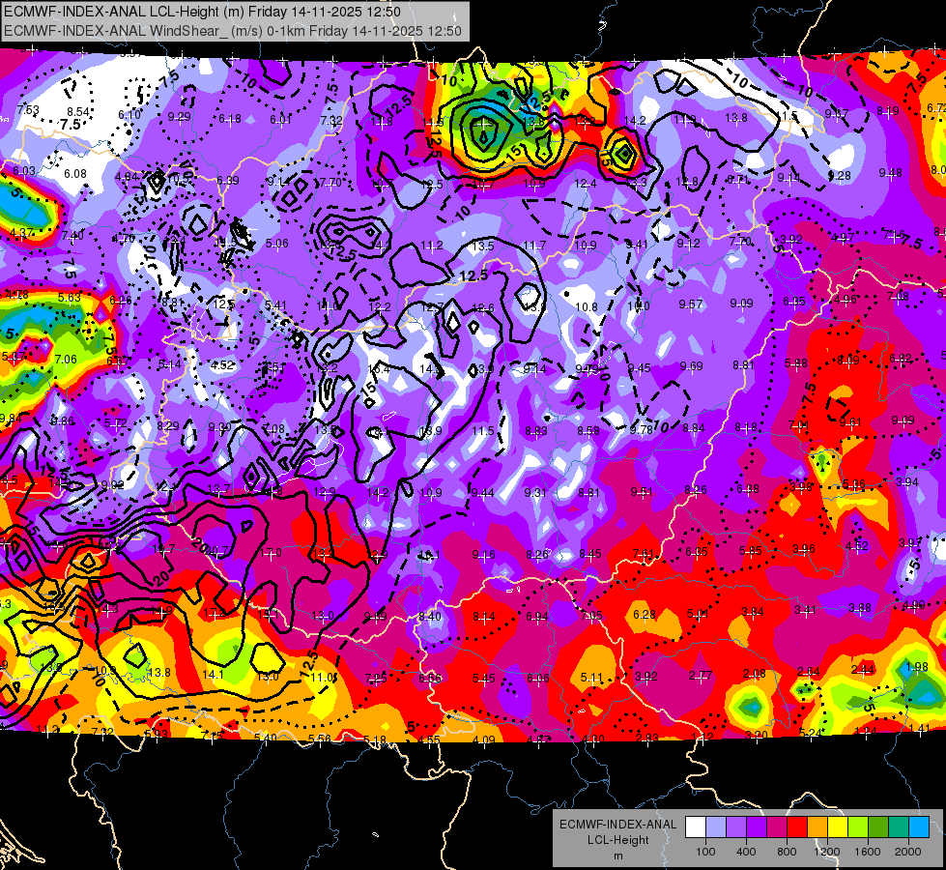946x870 pixels.
Task: Click the map value 2.08
Action: (754, 673)
